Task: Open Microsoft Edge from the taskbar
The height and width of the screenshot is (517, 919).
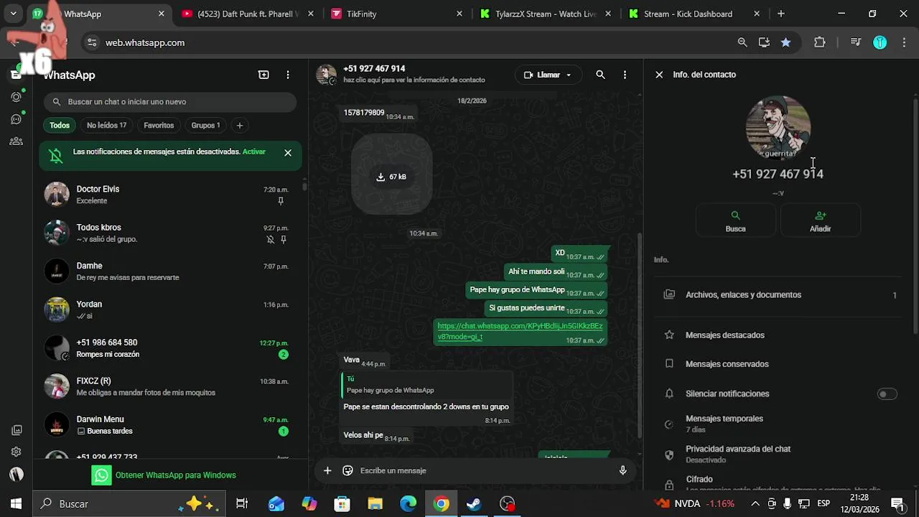Action: (408, 503)
